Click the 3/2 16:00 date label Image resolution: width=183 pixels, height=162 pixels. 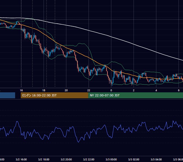click(x=21, y=160)
